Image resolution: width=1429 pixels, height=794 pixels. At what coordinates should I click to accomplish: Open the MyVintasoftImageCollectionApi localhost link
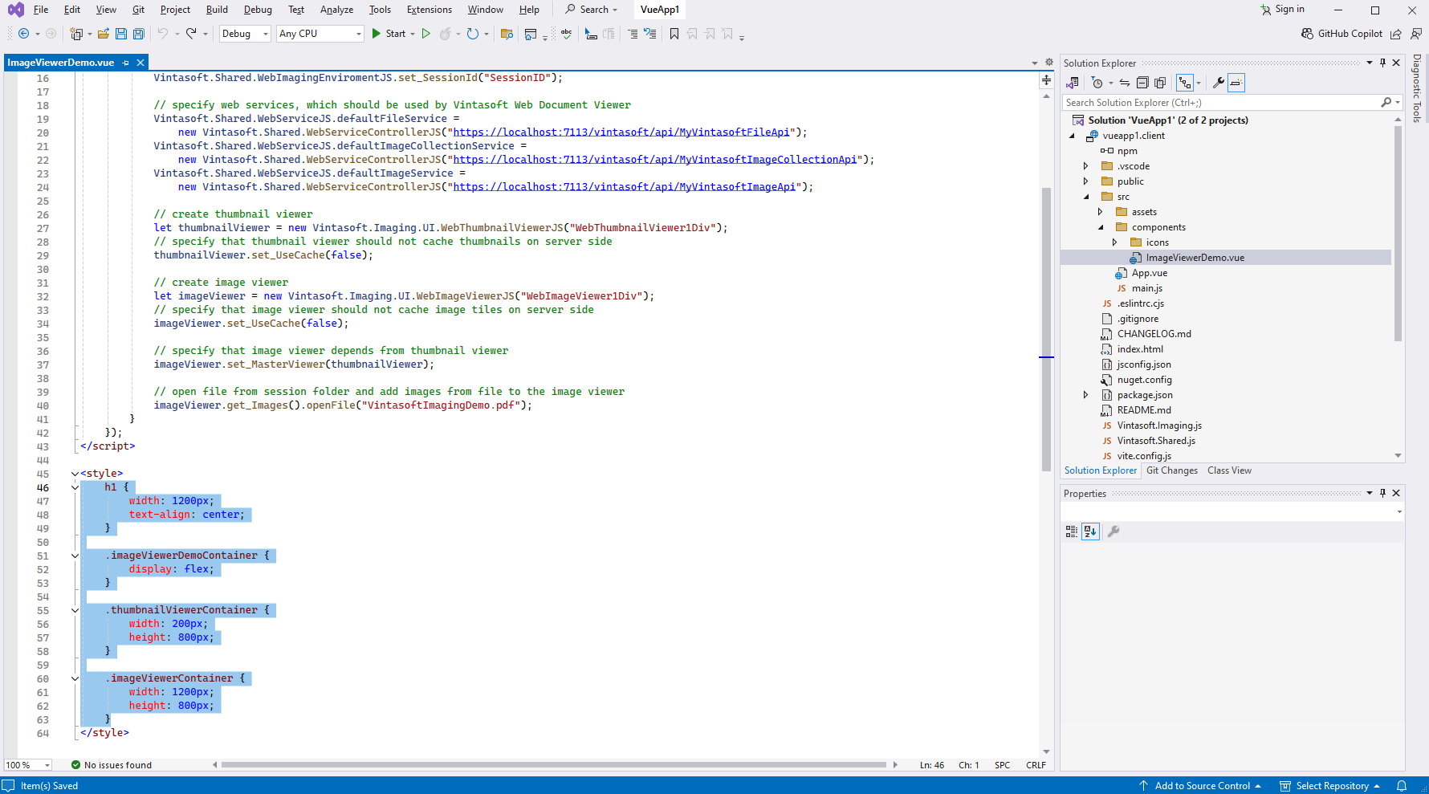point(655,160)
